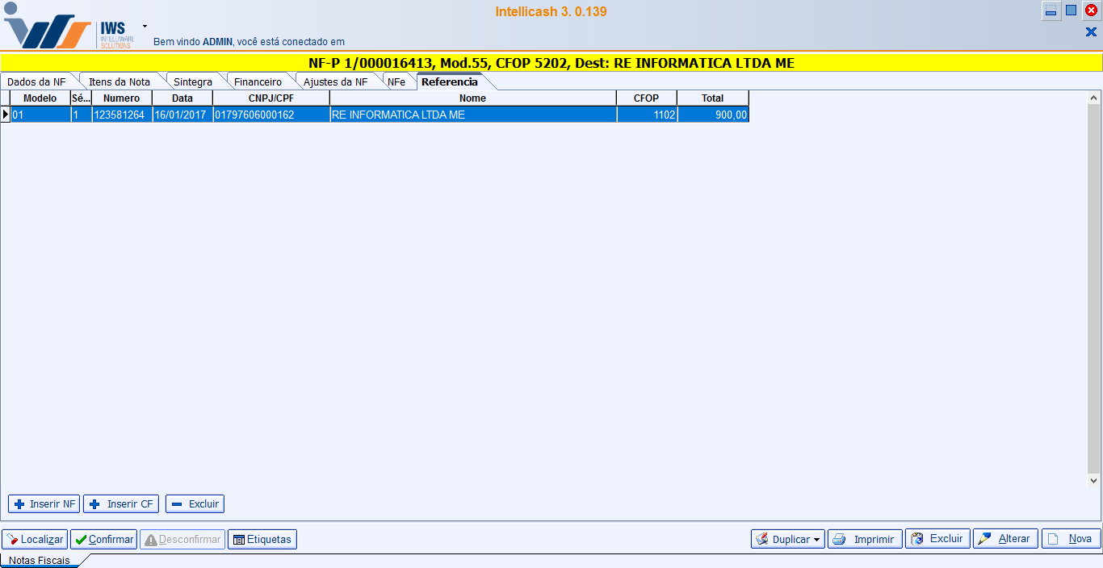Open Etiquetas

(x=262, y=539)
